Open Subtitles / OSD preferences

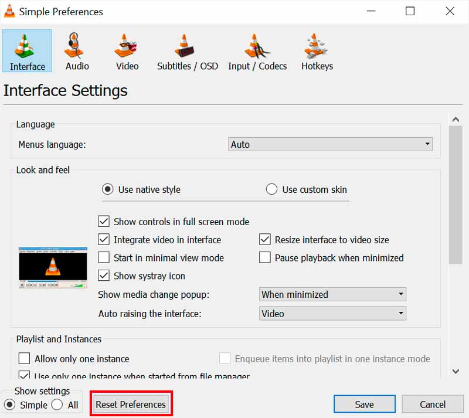click(x=187, y=52)
